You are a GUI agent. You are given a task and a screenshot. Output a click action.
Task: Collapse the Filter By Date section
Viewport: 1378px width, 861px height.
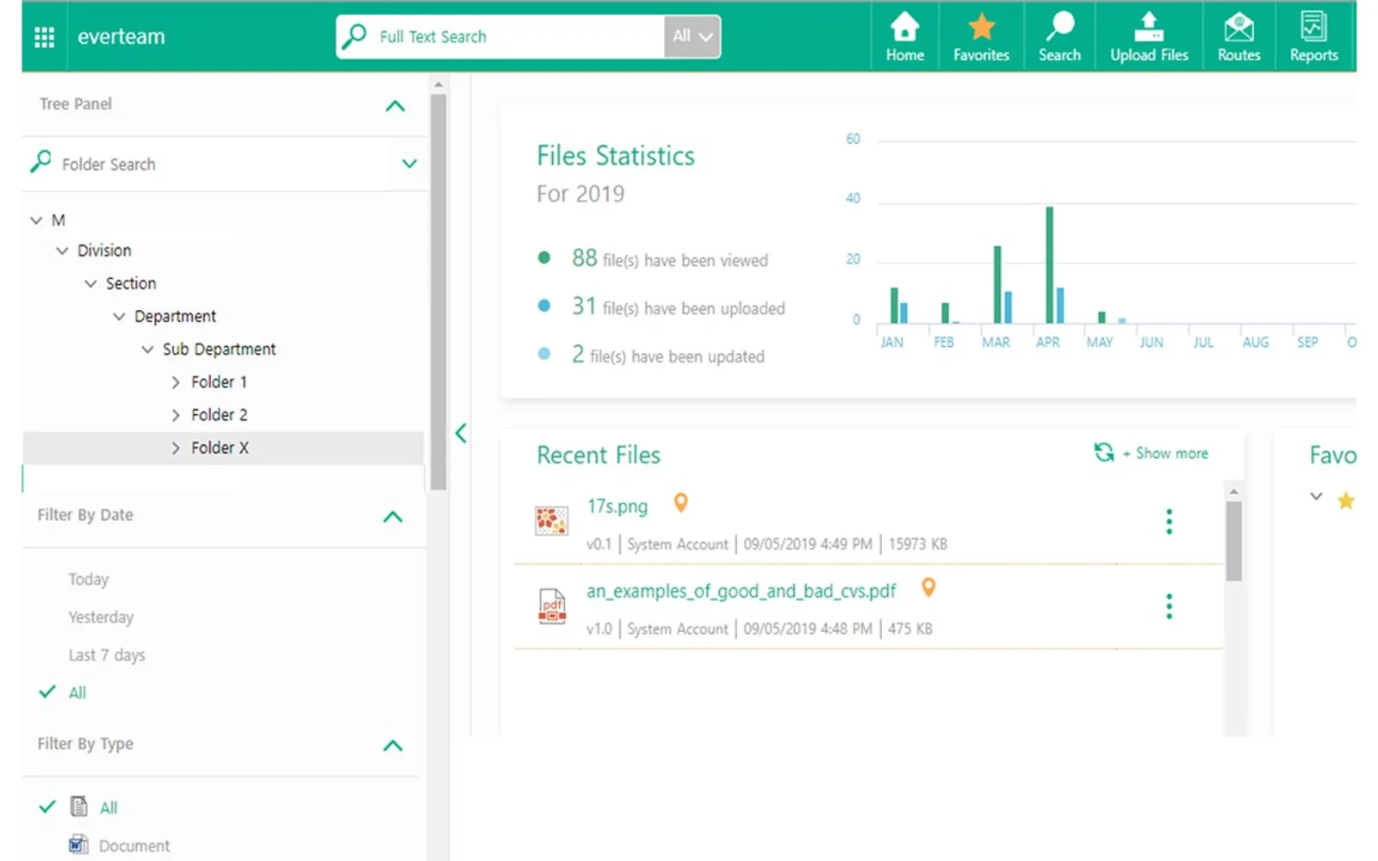point(393,517)
